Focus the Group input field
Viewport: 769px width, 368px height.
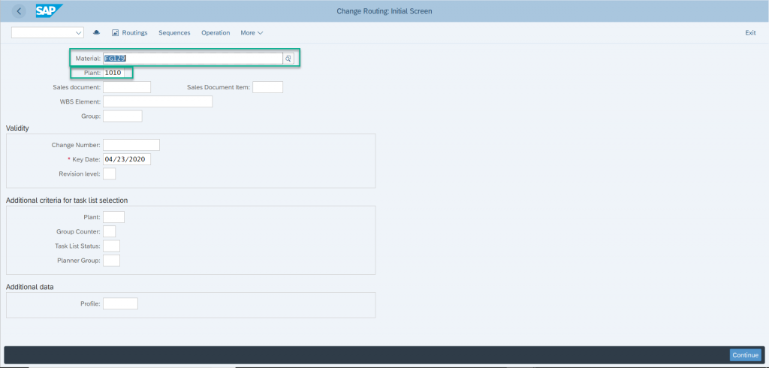coord(122,116)
